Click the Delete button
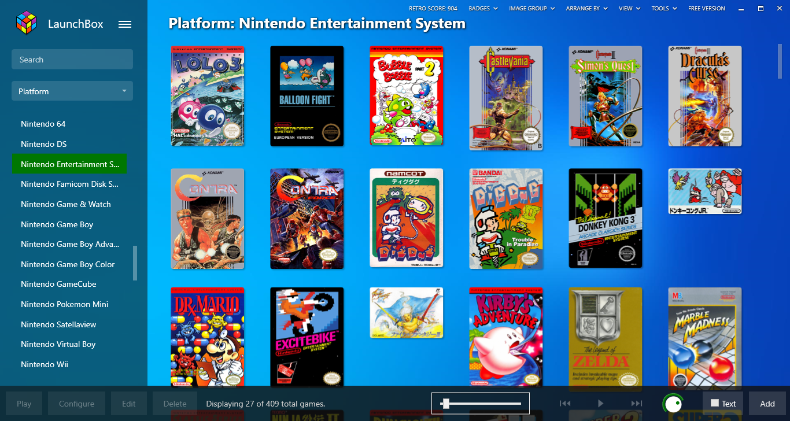The width and height of the screenshot is (790, 421). 175,404
